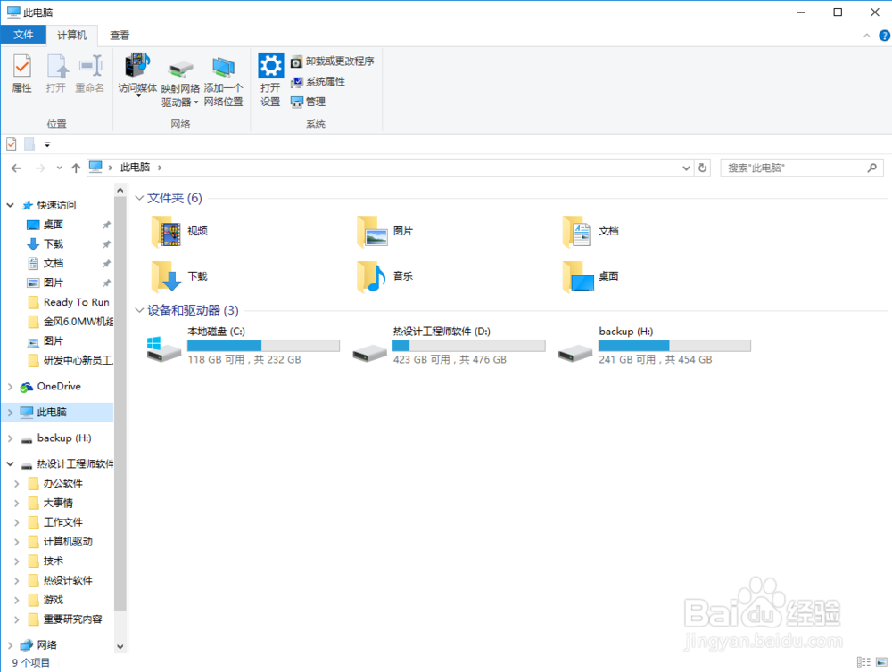Open the 属性 (Properties) ribbon icon
The image size is (892, 672).
pyautogui.click(x=21, y=74)
